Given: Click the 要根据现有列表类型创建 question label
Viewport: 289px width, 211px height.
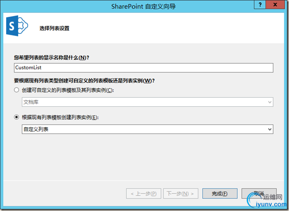Looking at the screenshot, I should (x=84, y=81).
